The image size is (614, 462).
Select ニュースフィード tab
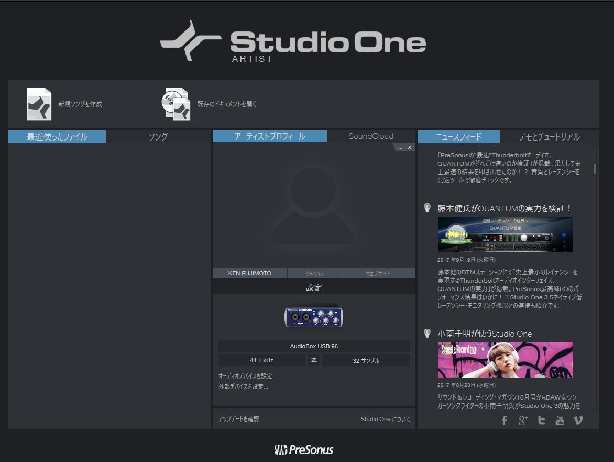pyautogui.click(x=458, y=137)
